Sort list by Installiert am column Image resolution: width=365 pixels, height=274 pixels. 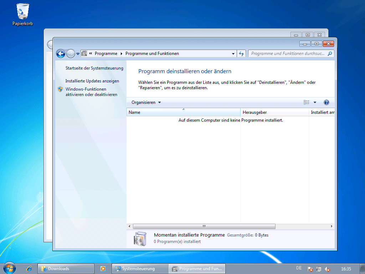322,112
